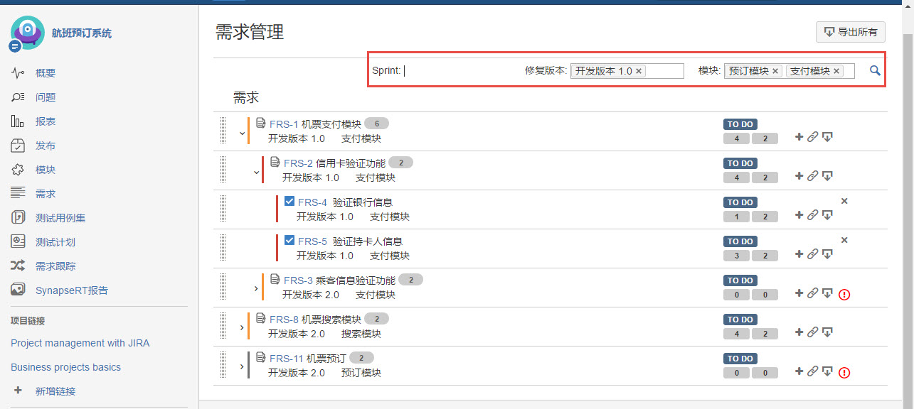
Task: Open 问题 in the sidebar
Action: (x=46, y=97)
